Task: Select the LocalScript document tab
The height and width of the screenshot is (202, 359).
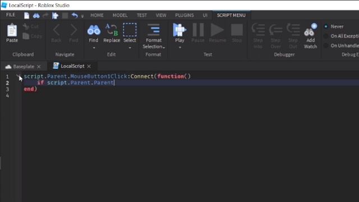Action: pyautogui.click(x=72, y=66)
